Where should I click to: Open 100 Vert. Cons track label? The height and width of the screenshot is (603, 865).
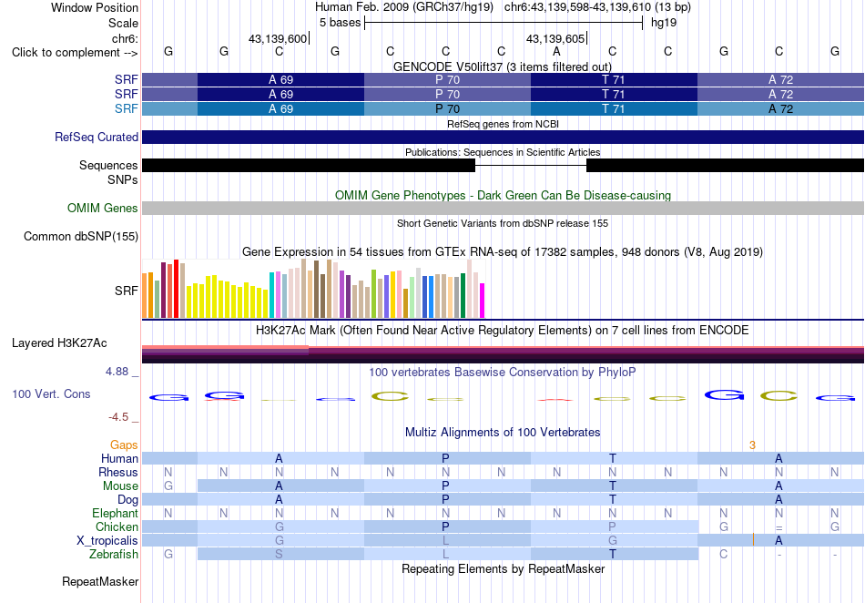click(51, 393)
